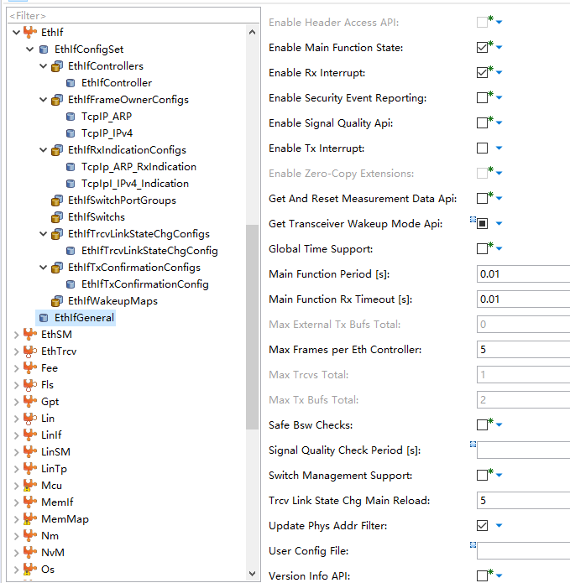This screenshot has height=583, width=570.
Task: Click the EthIf module icon
Action: (30, 32)
